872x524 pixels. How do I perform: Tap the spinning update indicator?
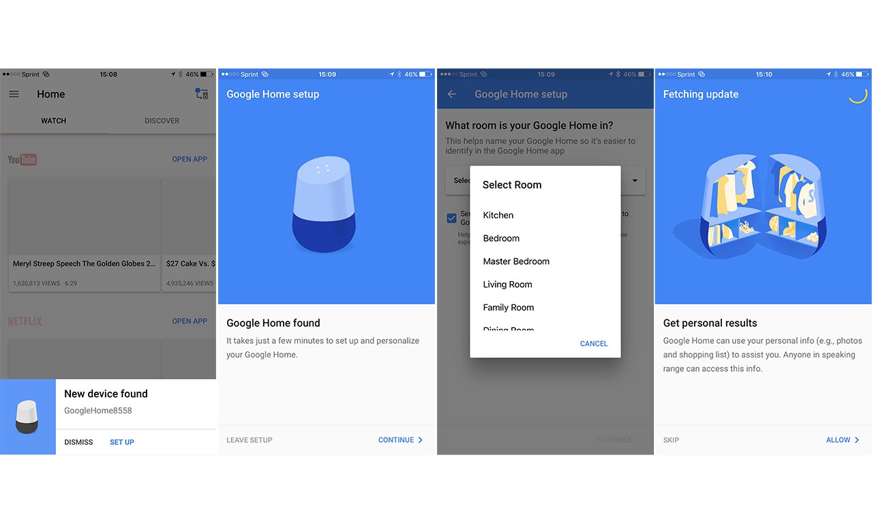(x=858, y=94)
